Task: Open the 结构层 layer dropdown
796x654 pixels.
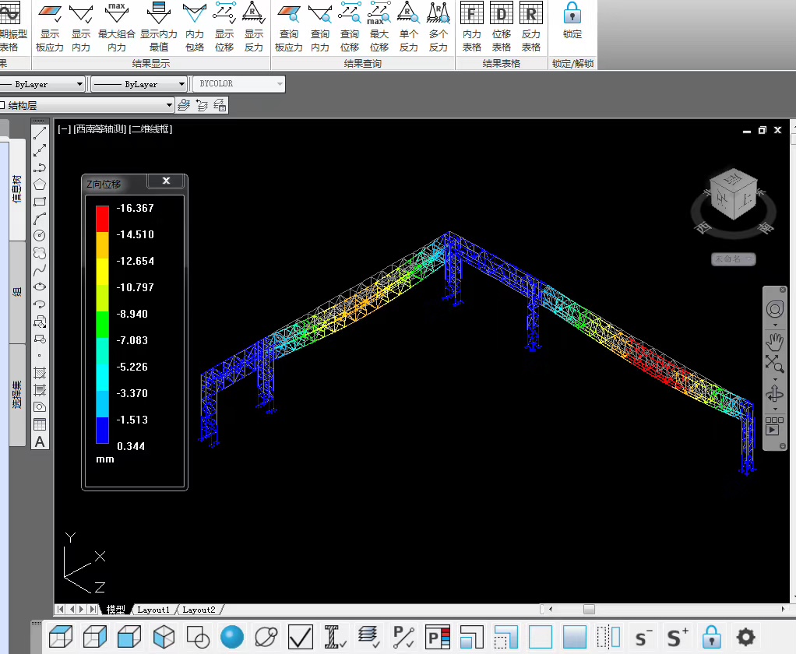Action: pos(169,105)
